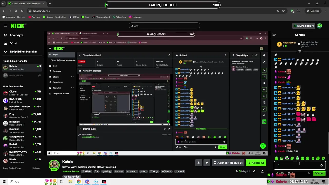The image size is (329, 185).
Task: Open Takip Edilen Kanallar in sidebar
Action: pyautogui.click(x=23, y=52)
